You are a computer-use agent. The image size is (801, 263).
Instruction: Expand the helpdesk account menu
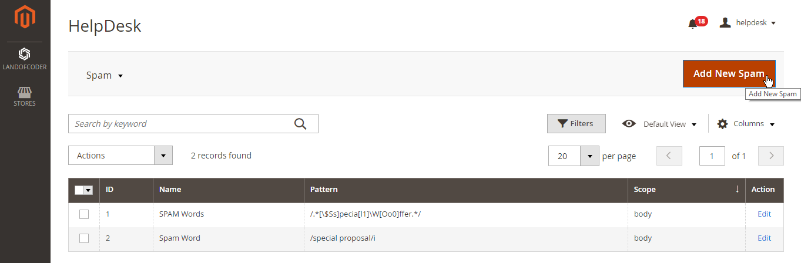click(x=748, y=23)
